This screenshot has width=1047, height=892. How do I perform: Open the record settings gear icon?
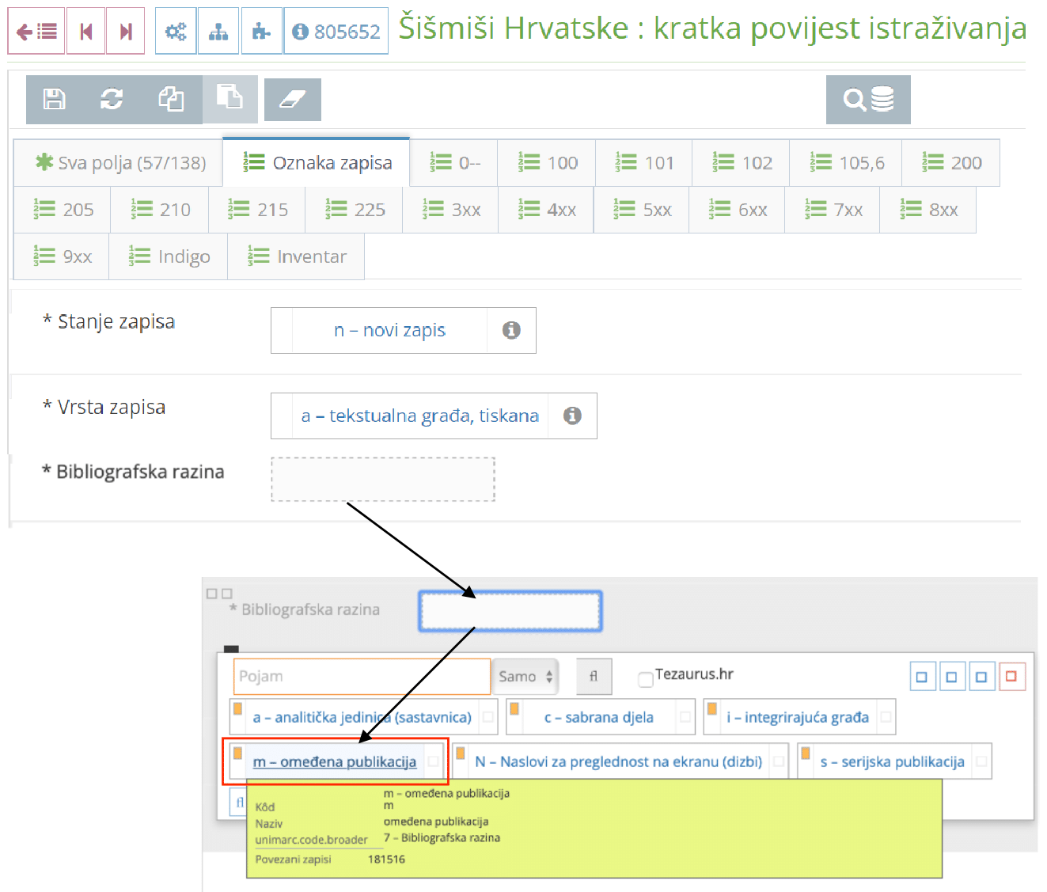point(175,30)
